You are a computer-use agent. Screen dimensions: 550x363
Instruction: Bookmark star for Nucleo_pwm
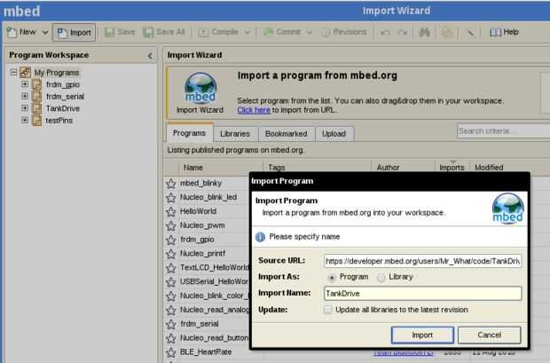coord(171,225)
